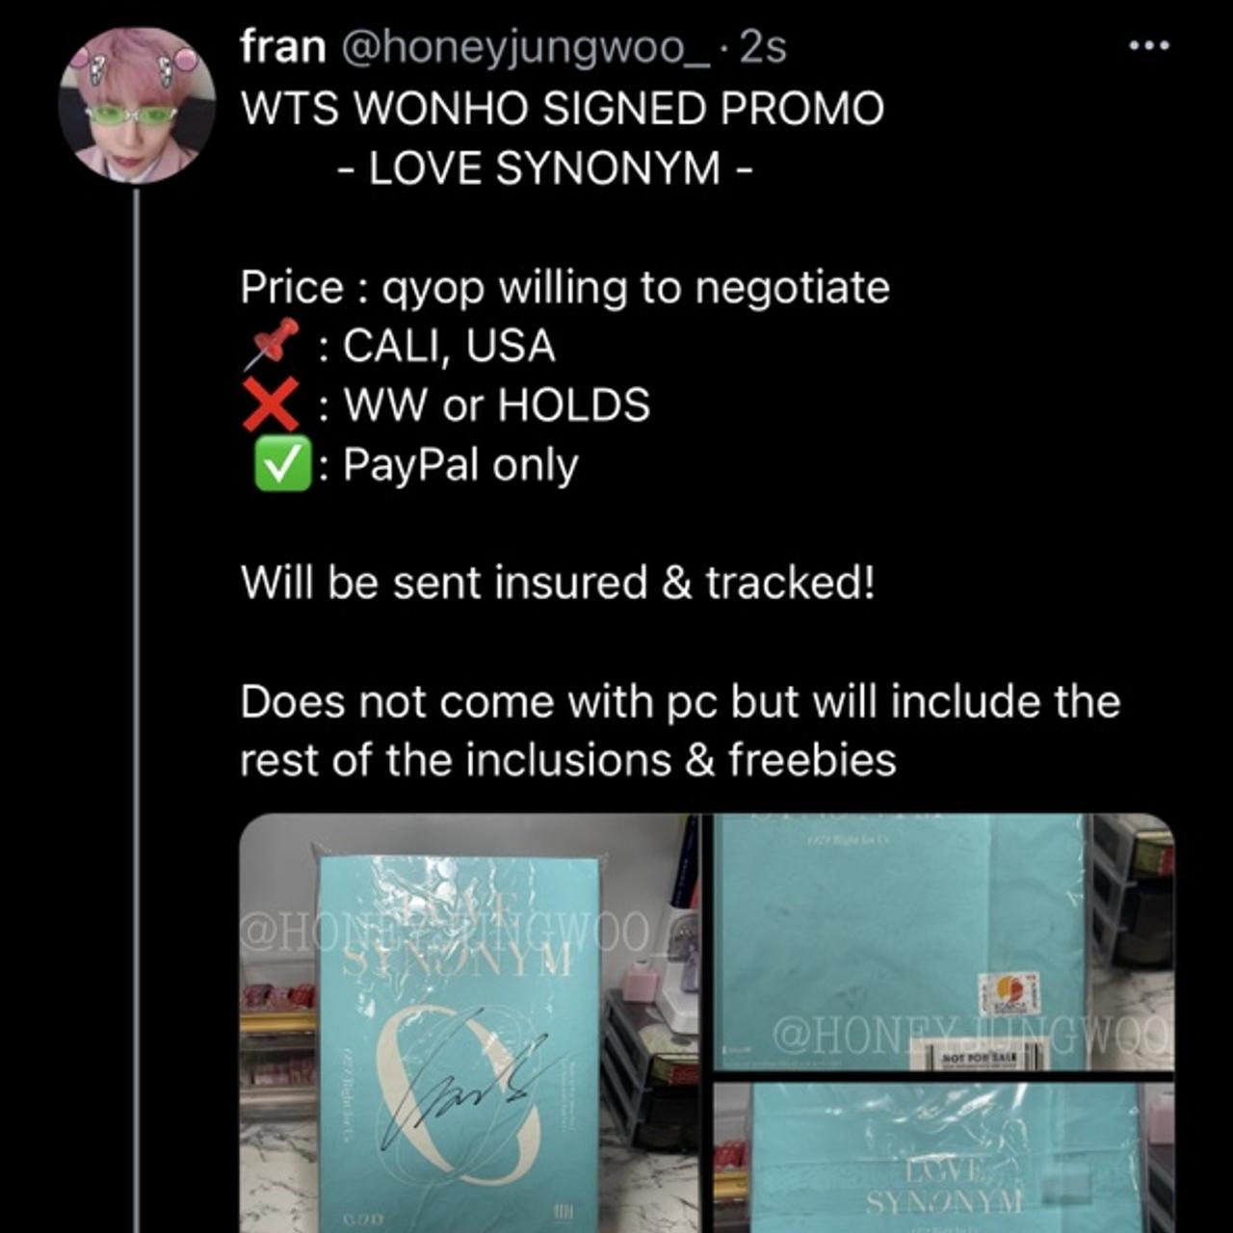Open fran's profile avatar
Image resolution: width=1233 pixels, height=1233 pixels.
137,106
